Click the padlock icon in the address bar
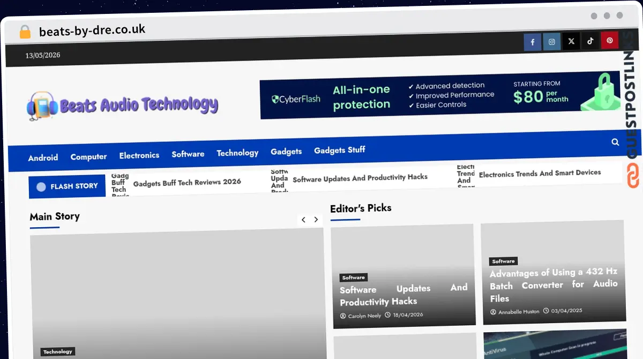The image size is (643, 359). pyautogui.click(x=25, y=32)
